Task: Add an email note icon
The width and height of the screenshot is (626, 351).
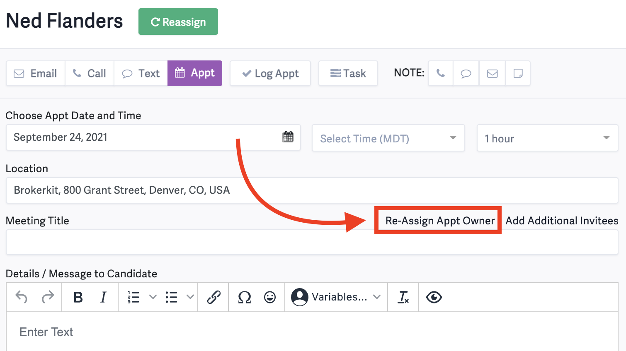Action: pyautogui.click(x=493, y=73)
